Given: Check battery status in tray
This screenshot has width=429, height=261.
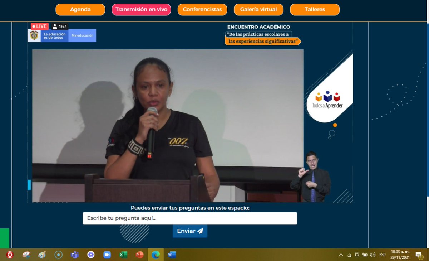Looking at the screenshot, I should coord(365,255).
